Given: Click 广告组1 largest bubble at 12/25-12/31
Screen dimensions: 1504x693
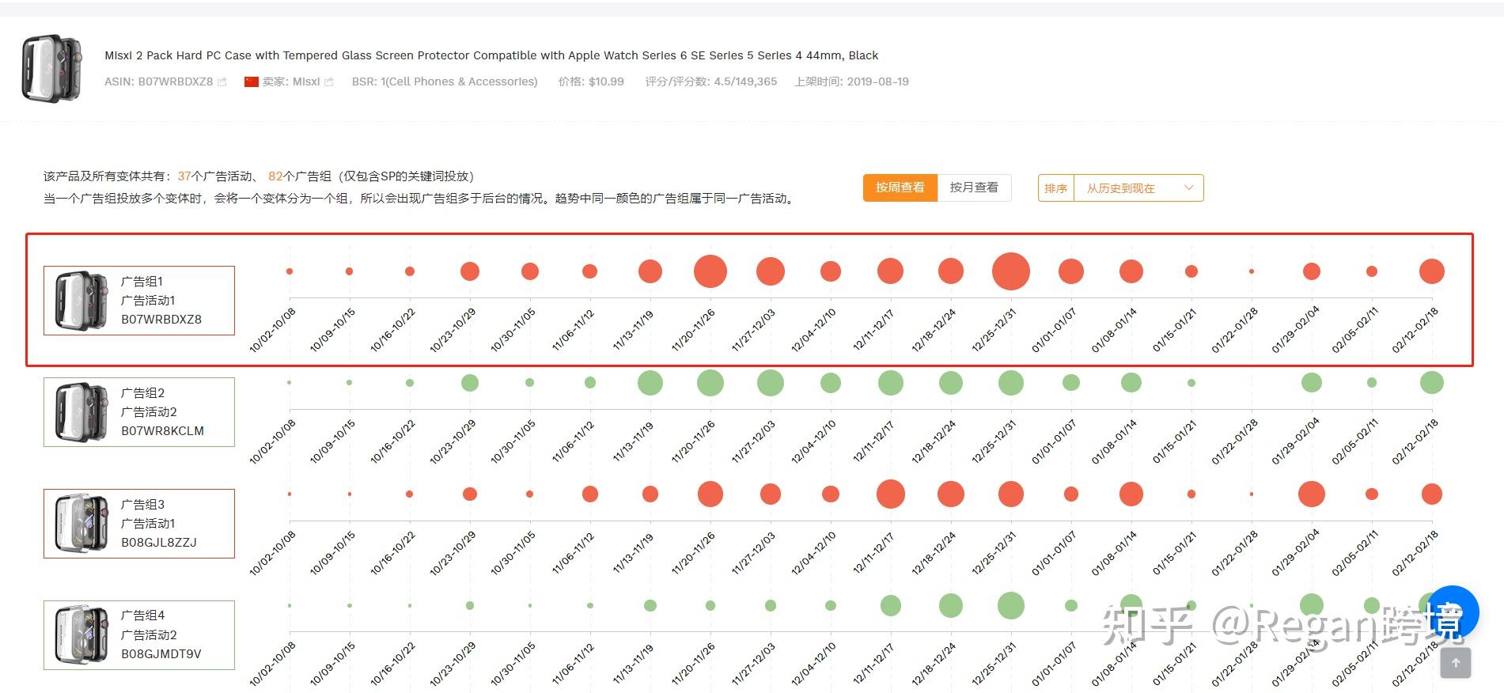Looking at the screenshot, I should 1011,271.
